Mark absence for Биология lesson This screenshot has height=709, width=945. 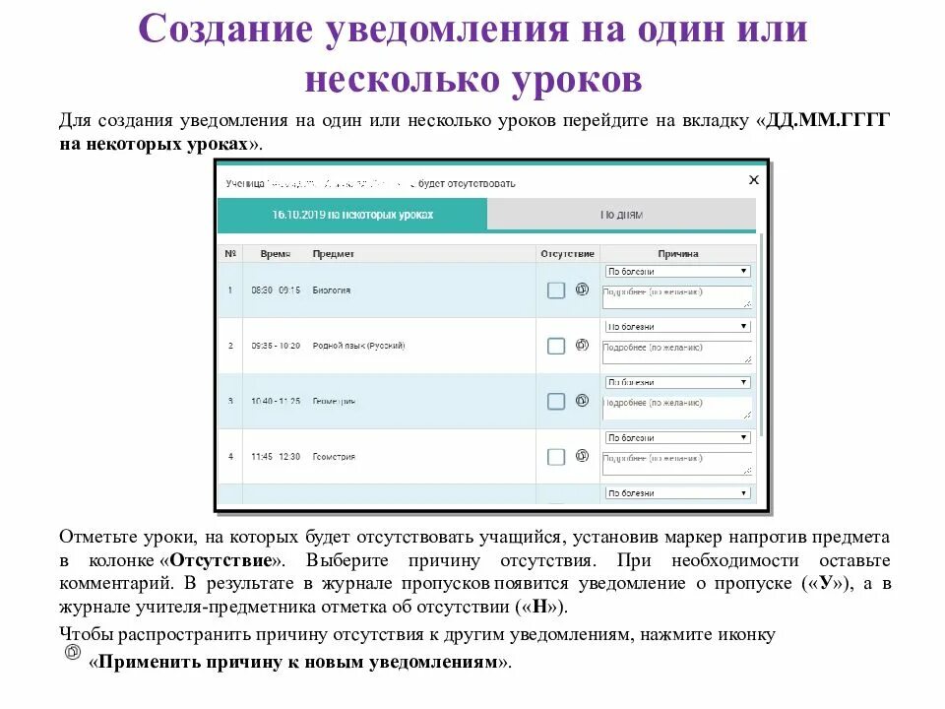555,290
